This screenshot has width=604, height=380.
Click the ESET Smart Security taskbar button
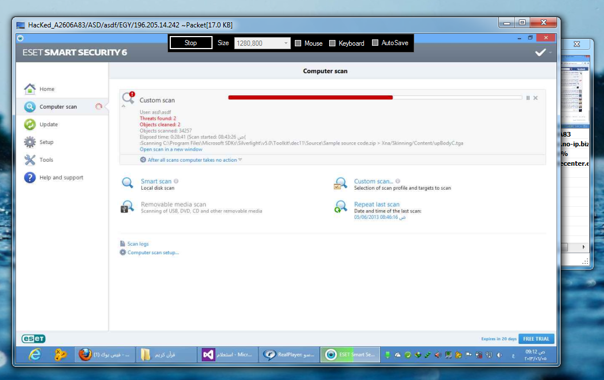(350, 354)
